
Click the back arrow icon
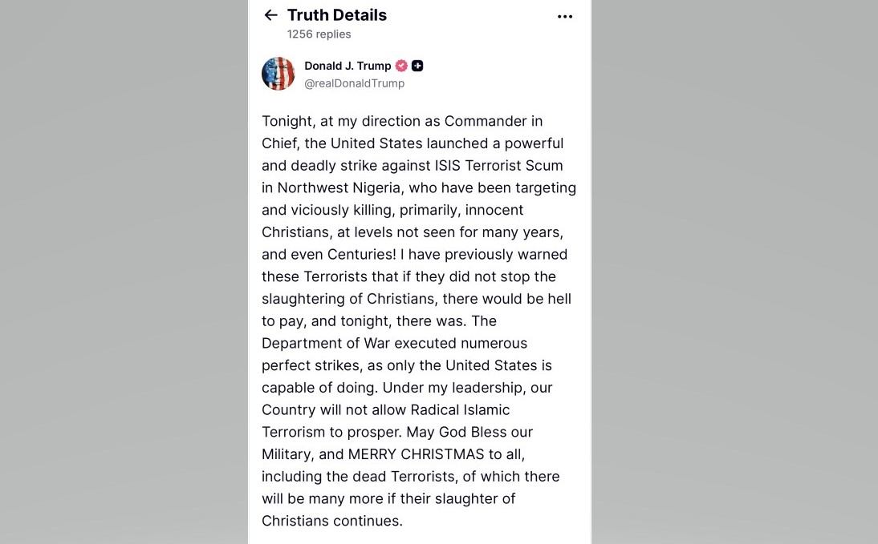[x=271, y=15]
